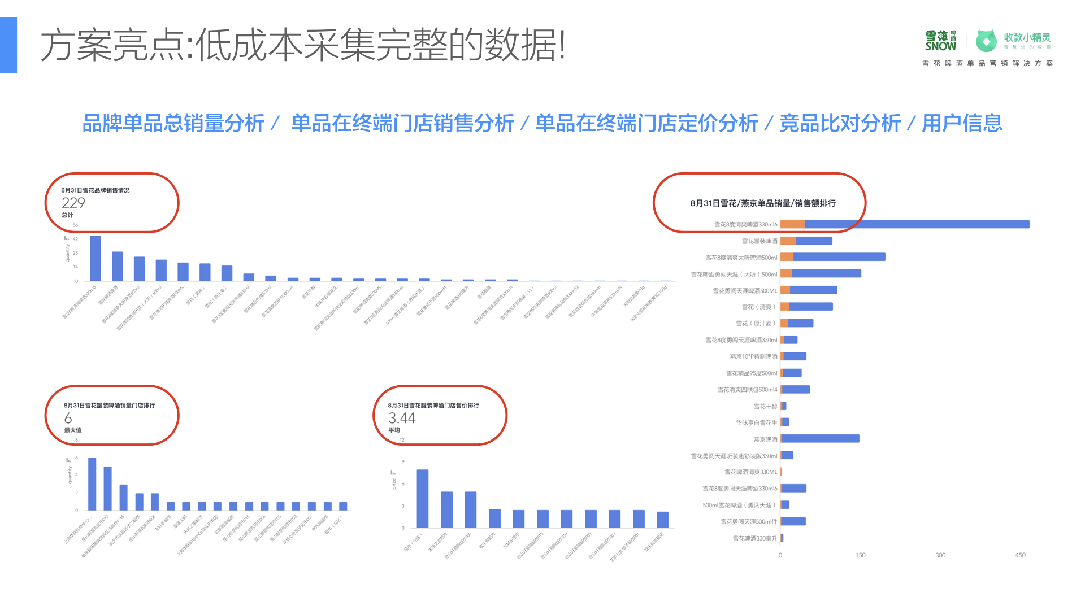Click the 雪花8度勇闯天涯啤酒330ml label
The height and width of the screenshot is (610, 1085).
(741, 340)
